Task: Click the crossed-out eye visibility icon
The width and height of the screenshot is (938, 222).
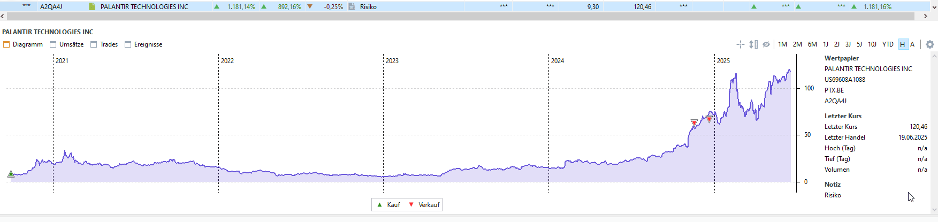Action: tap(766, 44)
